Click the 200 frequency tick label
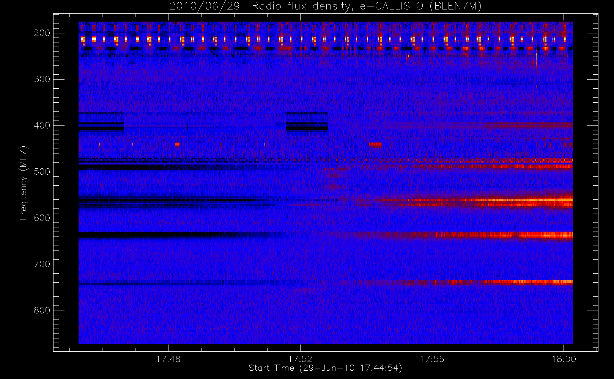614x379 pixels. click(x=42, y=33)
